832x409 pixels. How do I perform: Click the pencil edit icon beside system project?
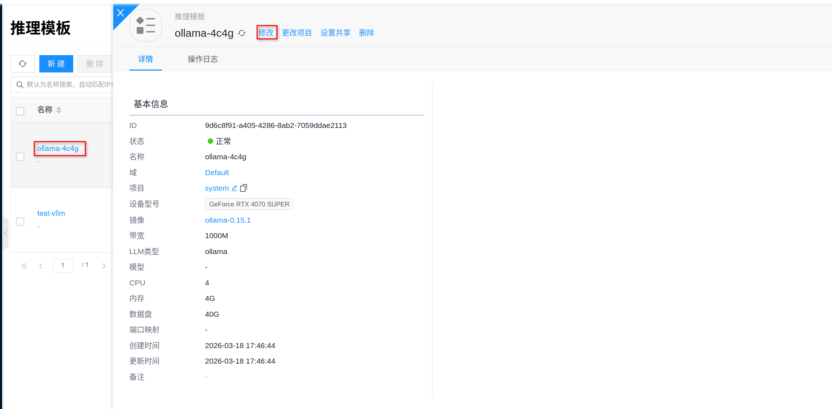[234, 188]
